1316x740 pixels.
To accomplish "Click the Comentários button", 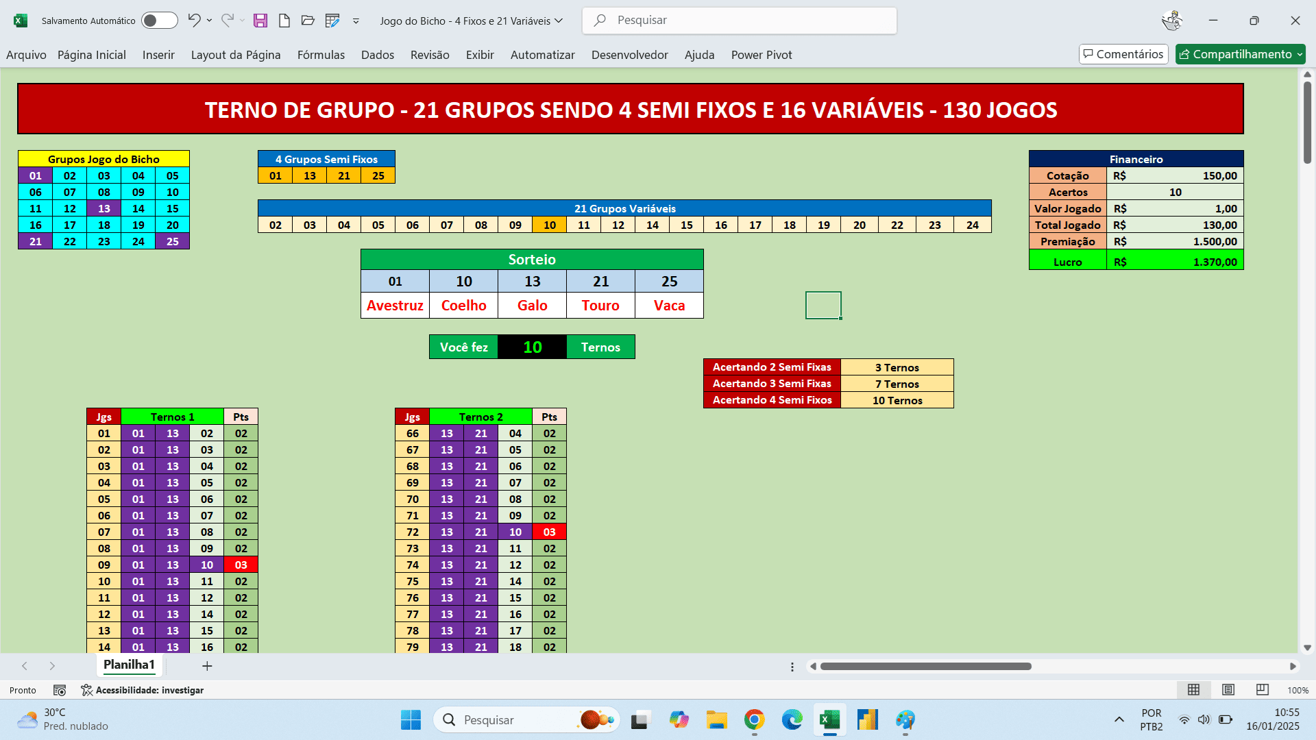I will pyautogui.click(x=1123, y=54).
